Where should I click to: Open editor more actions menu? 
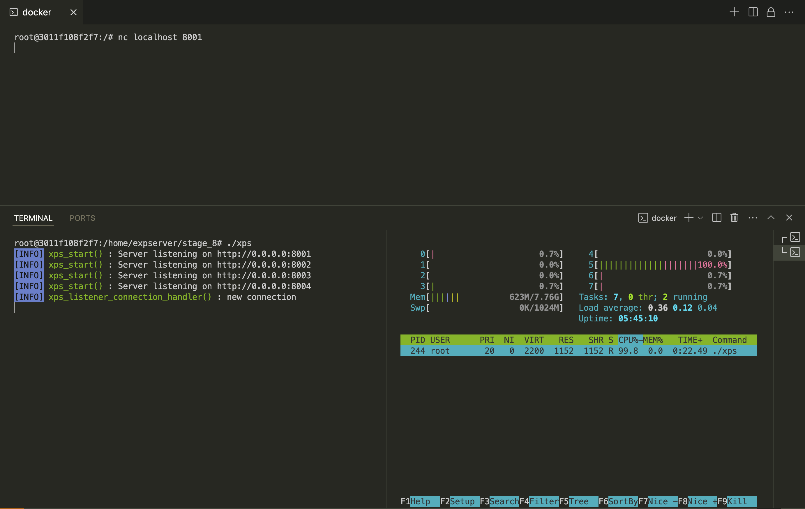[789, 12]
